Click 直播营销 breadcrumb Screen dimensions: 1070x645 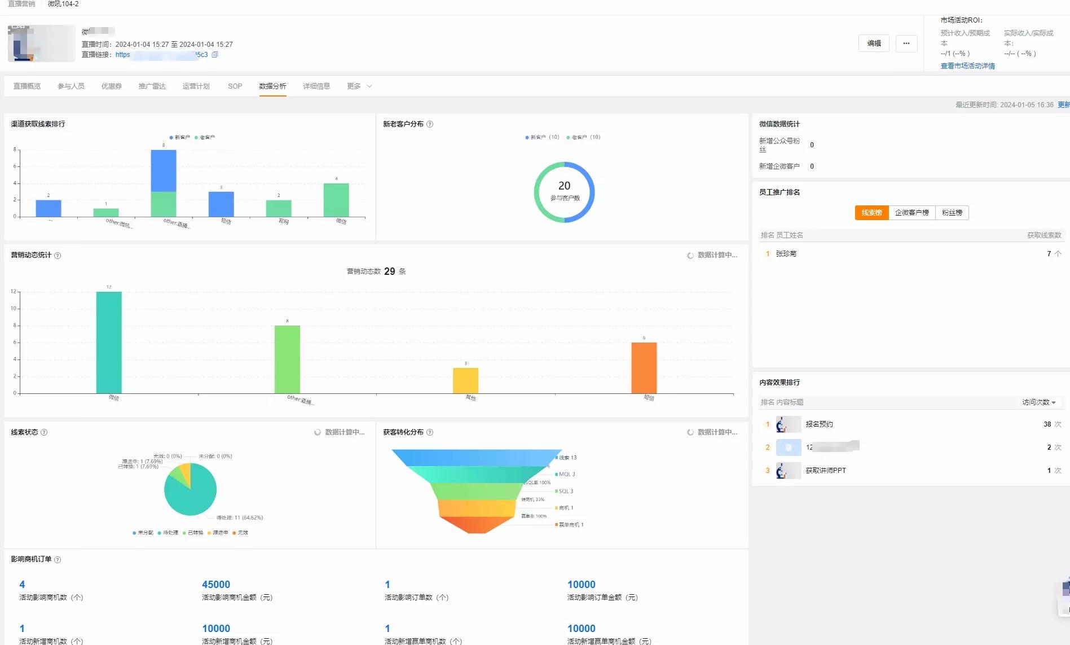coord(21,4)
